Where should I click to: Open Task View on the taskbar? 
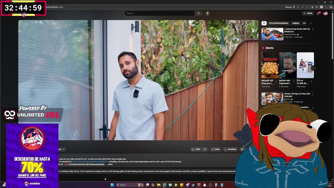tap(147, 185)
